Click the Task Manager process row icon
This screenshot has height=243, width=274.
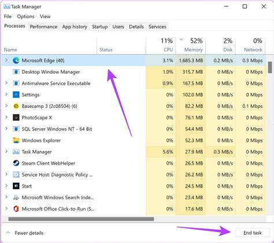click(x=16, y=152)
